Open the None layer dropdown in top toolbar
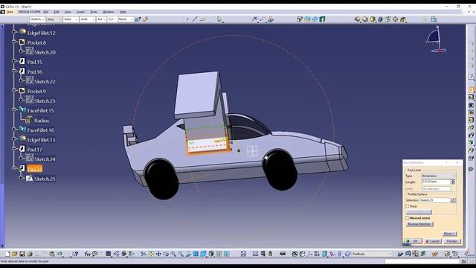Screen dimensions: 476x268 [x=126, y=19]
